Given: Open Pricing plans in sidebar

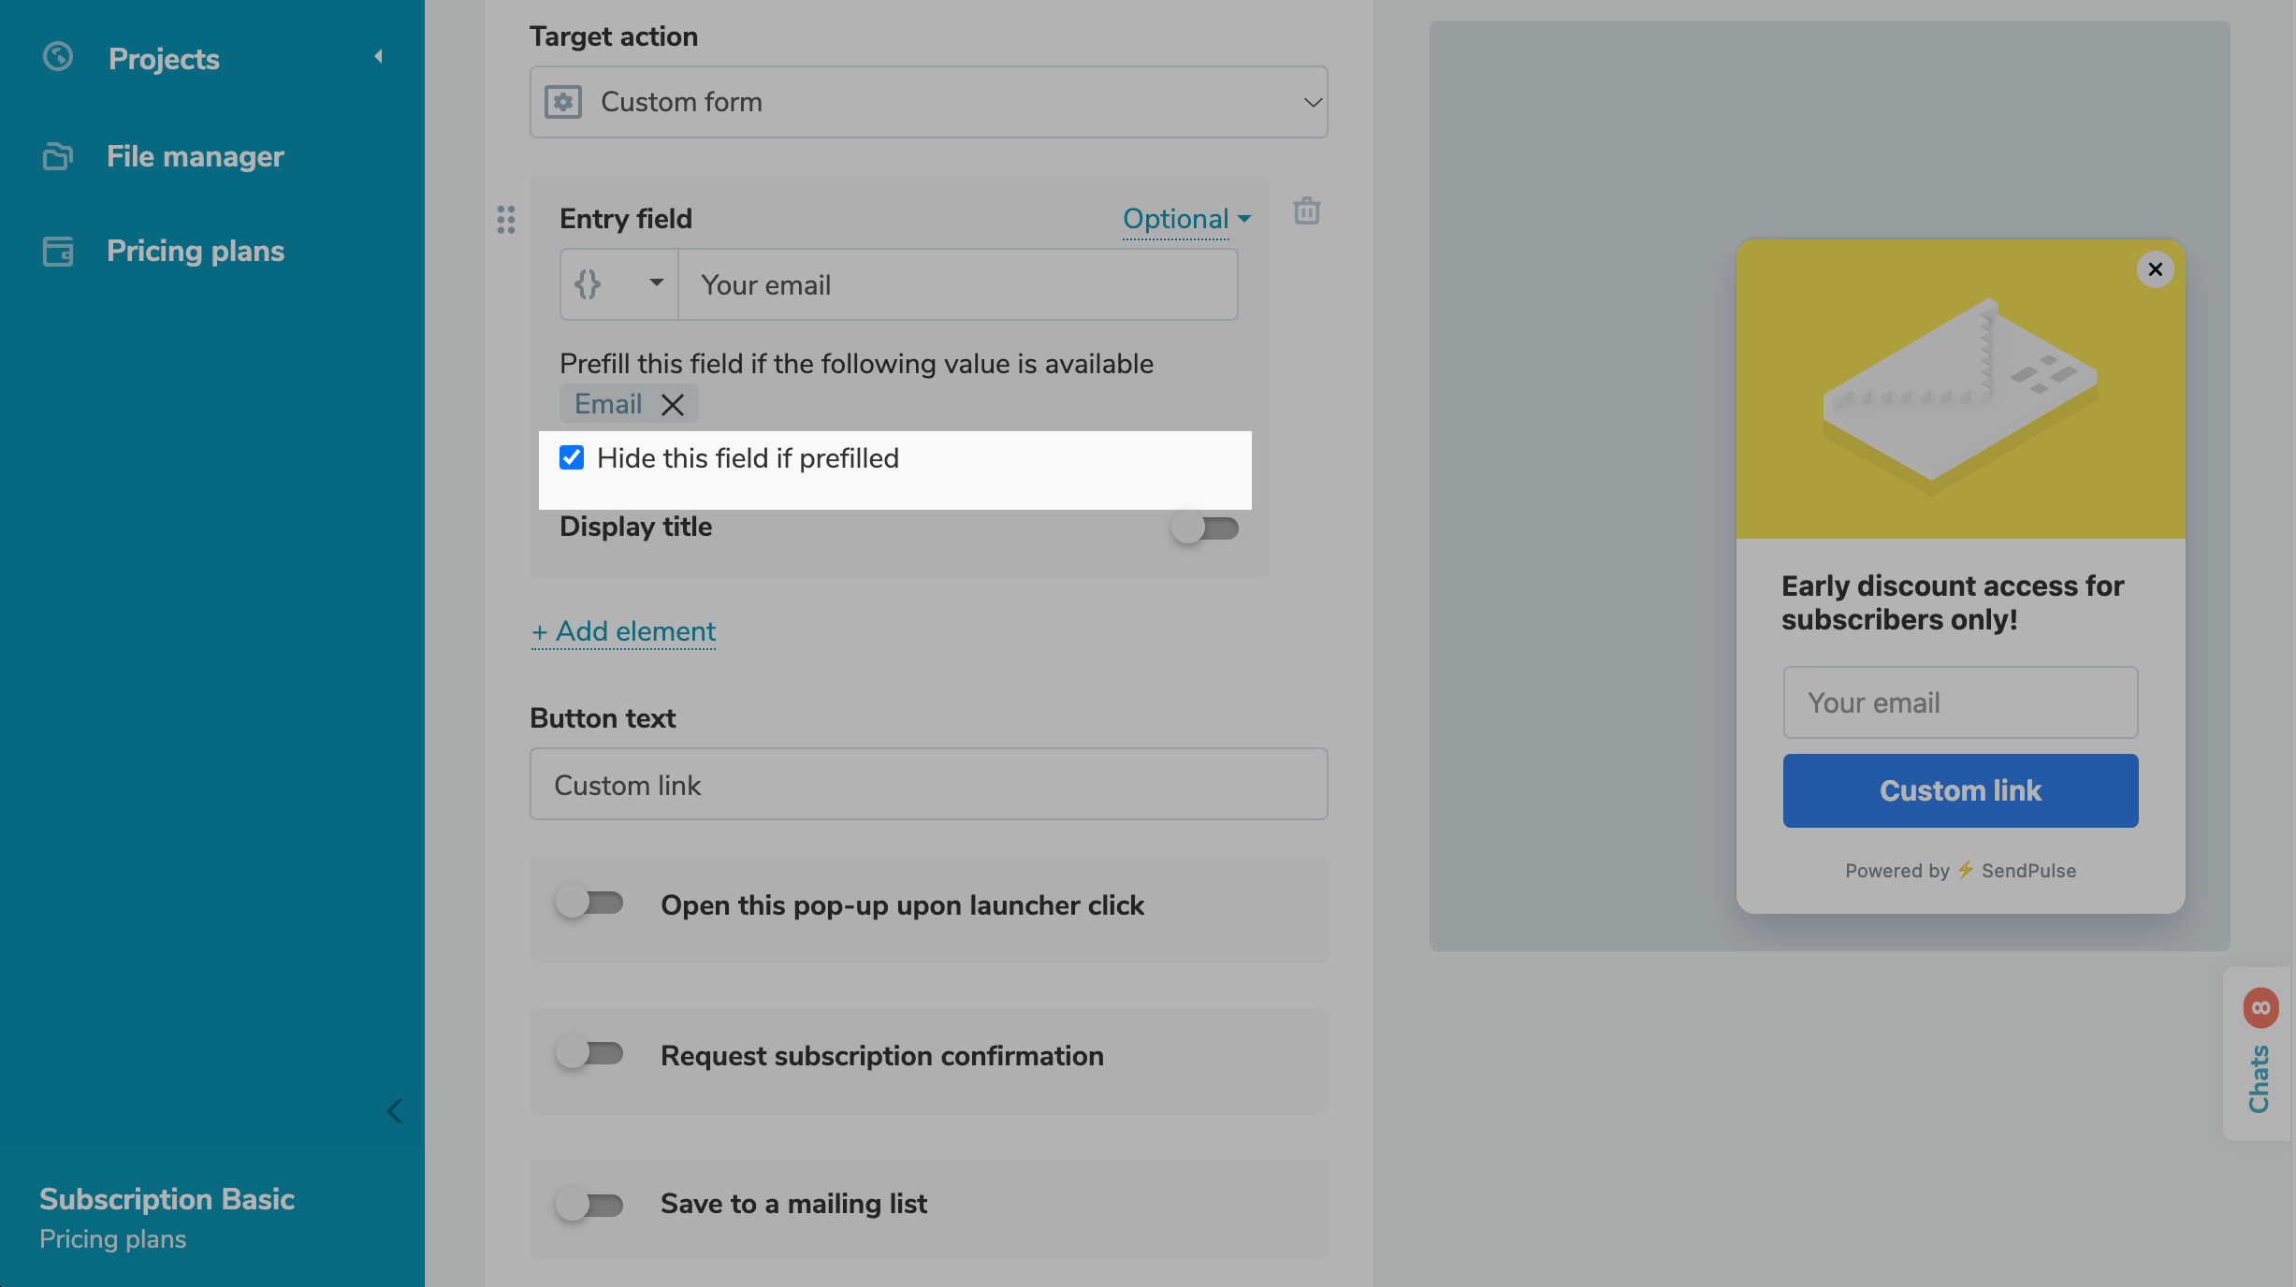Looking at the screenshot, I should pos(195,251).
